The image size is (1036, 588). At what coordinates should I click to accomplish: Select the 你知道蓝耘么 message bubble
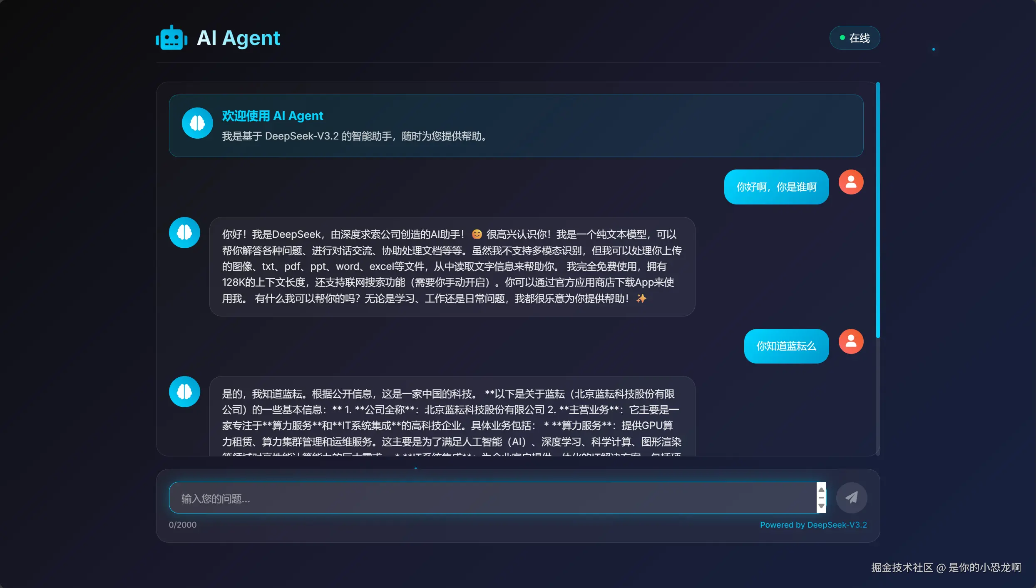tap(786, 346)
